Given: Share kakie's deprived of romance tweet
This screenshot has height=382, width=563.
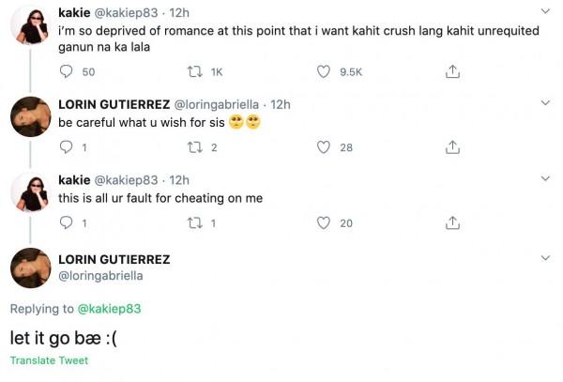Looking at the screenshot, I should pyautogui.click(x=451, y=71).
